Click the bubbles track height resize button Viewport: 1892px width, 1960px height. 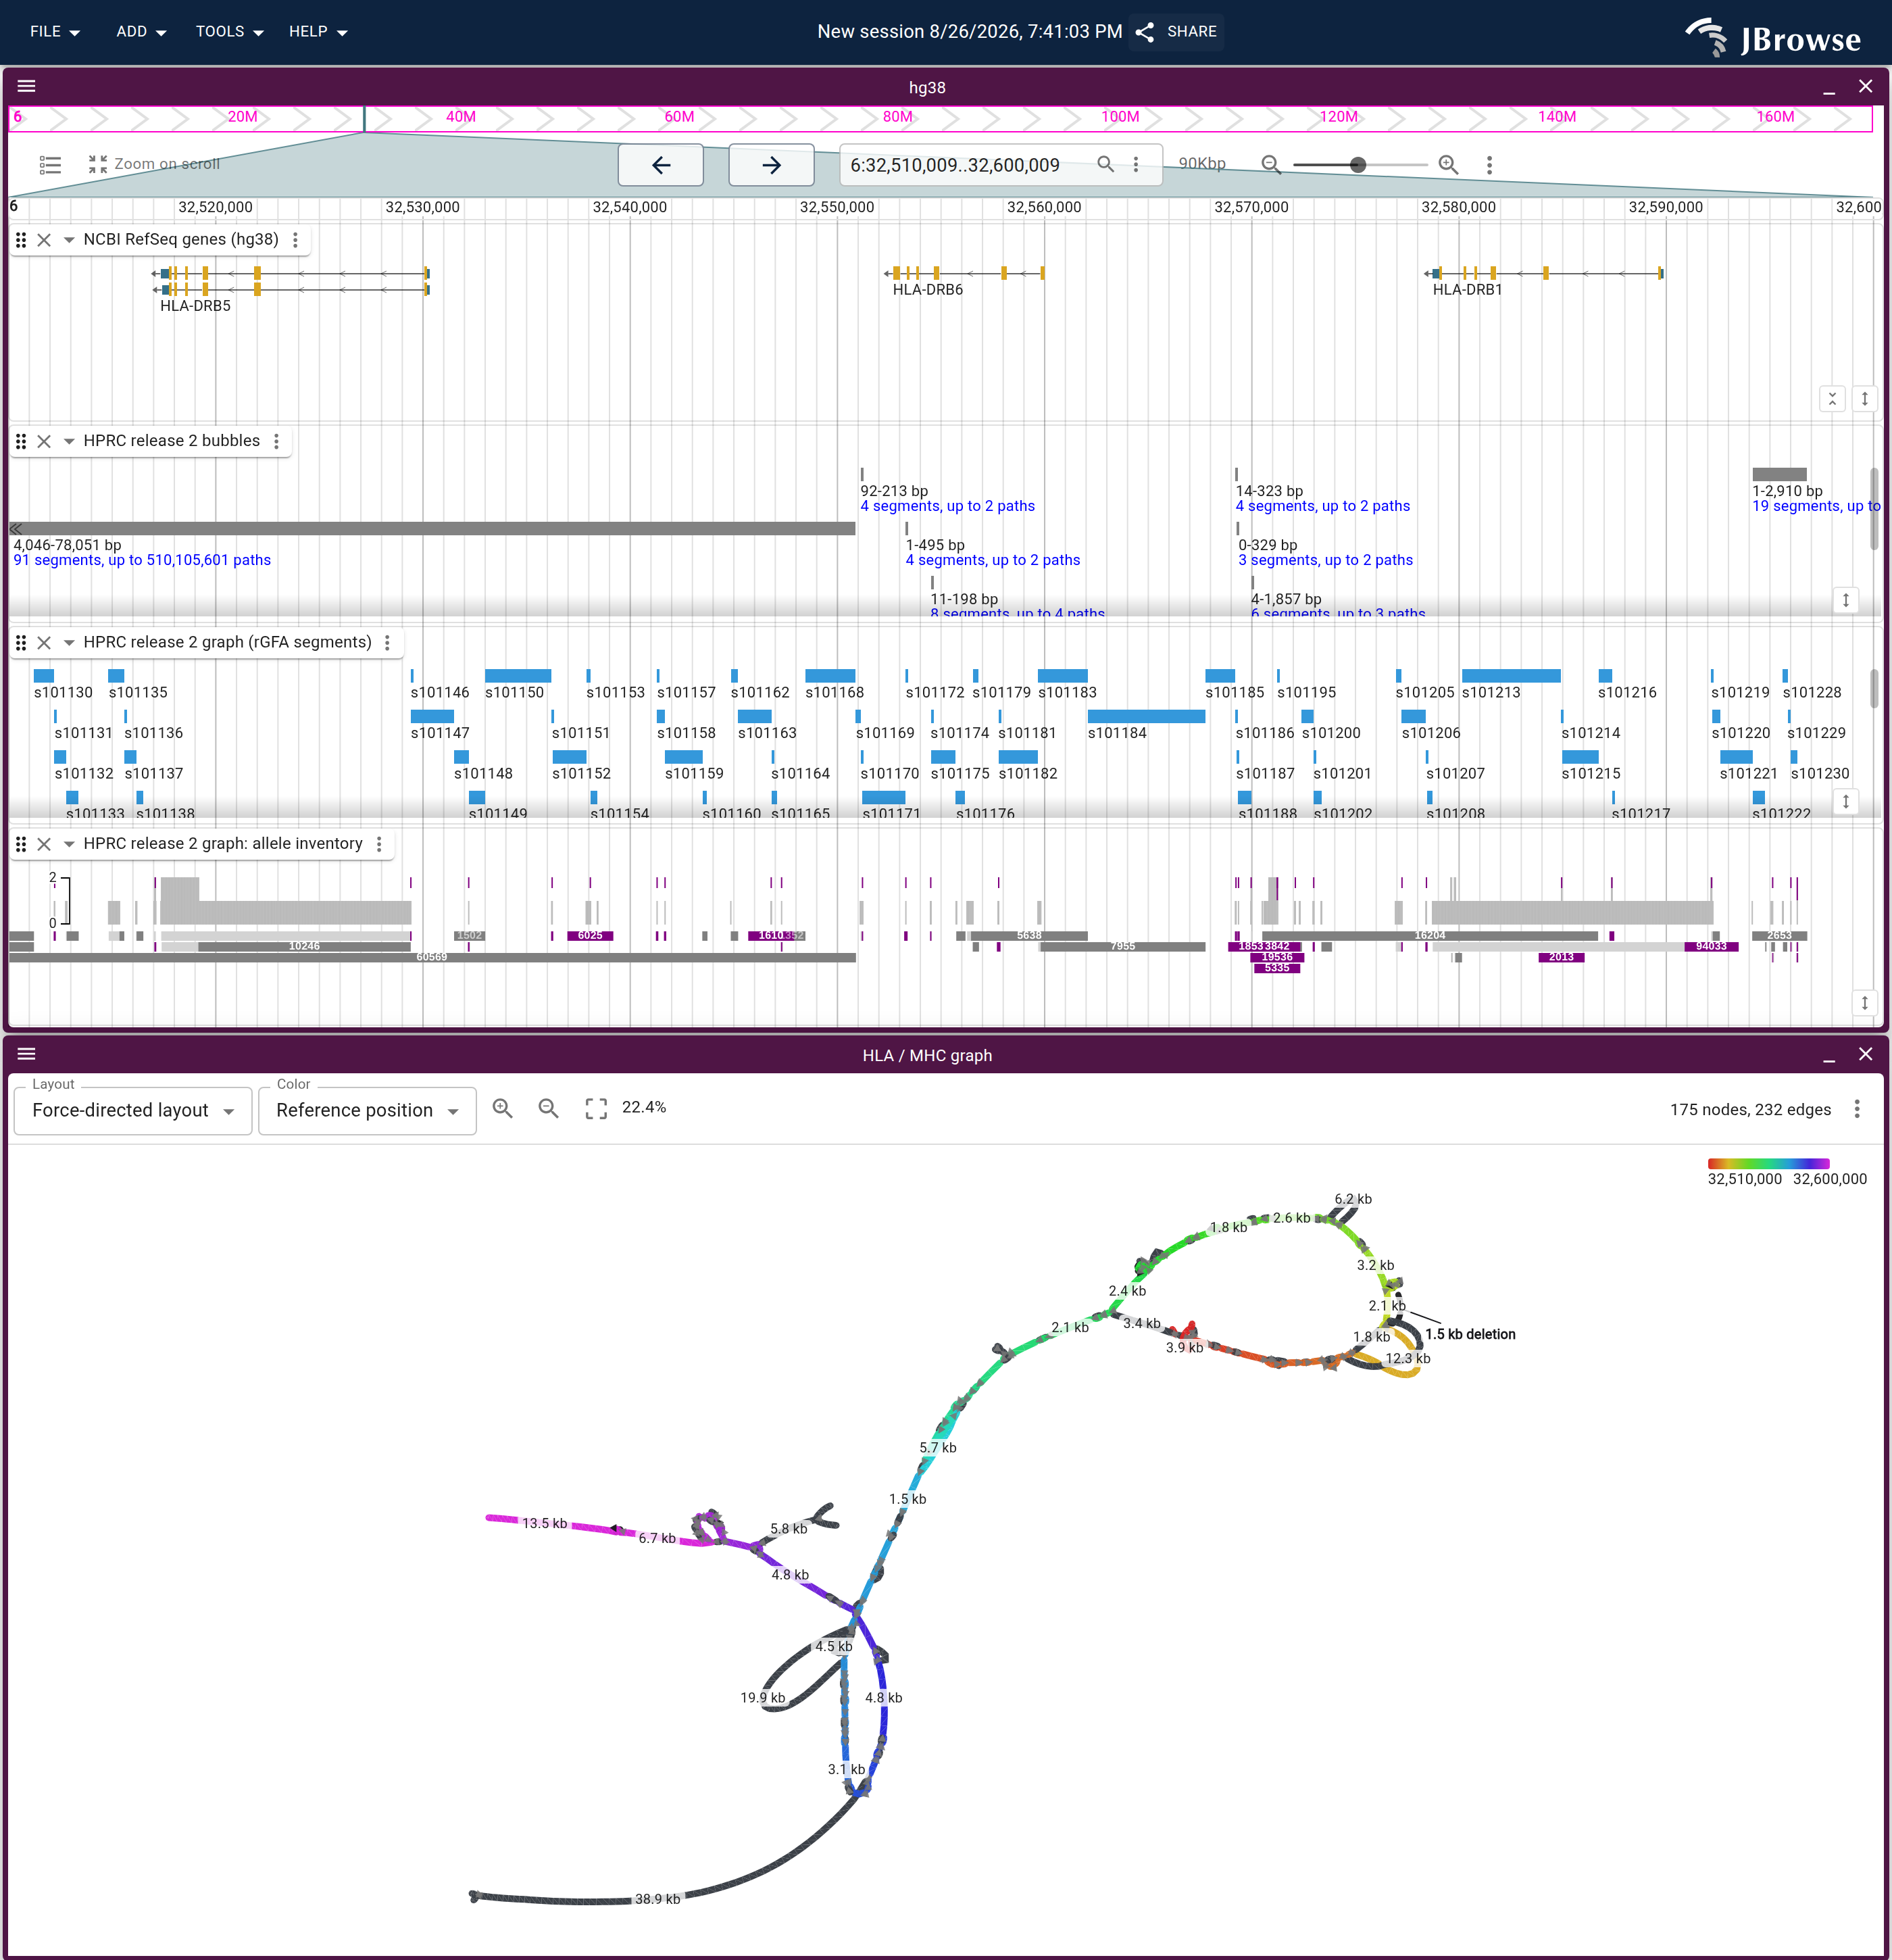(x=1846, y=600)
